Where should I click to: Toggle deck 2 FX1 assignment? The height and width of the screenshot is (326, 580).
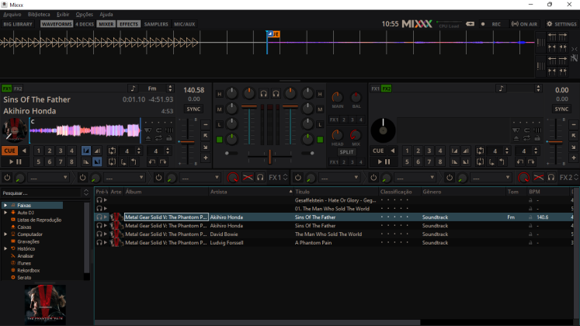pyautogui.click(x=376, y=88)
